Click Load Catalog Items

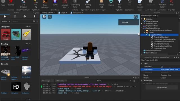click(x=75, y=4)
